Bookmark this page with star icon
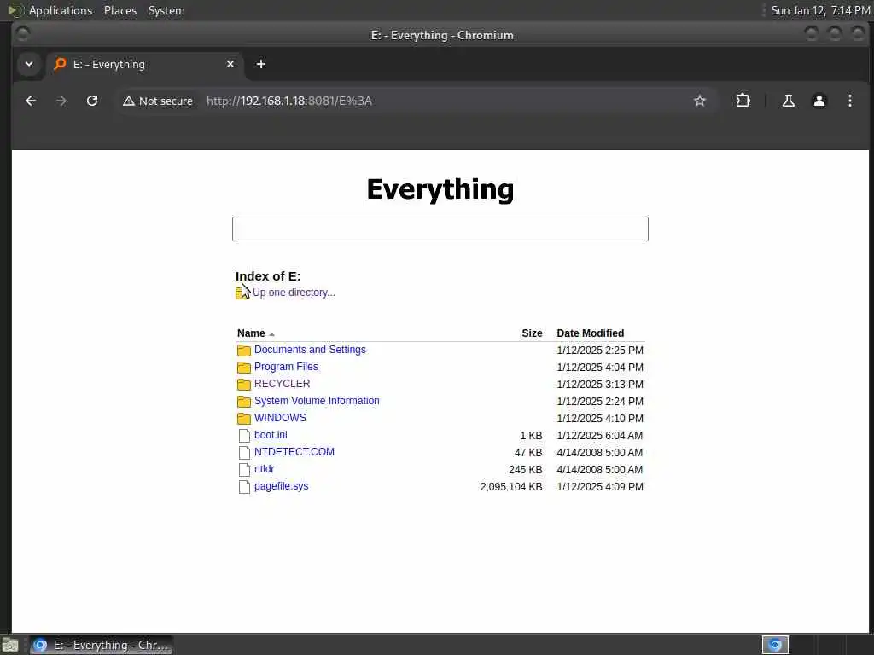Viewport: 874px width, 655px height. (700, 101)
